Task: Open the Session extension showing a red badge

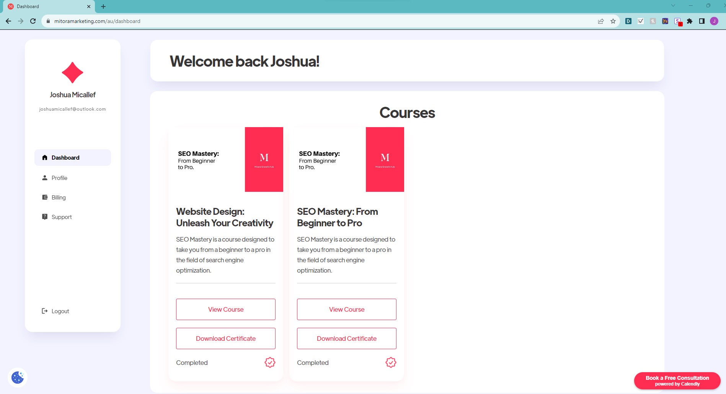Action: point(677,21)
